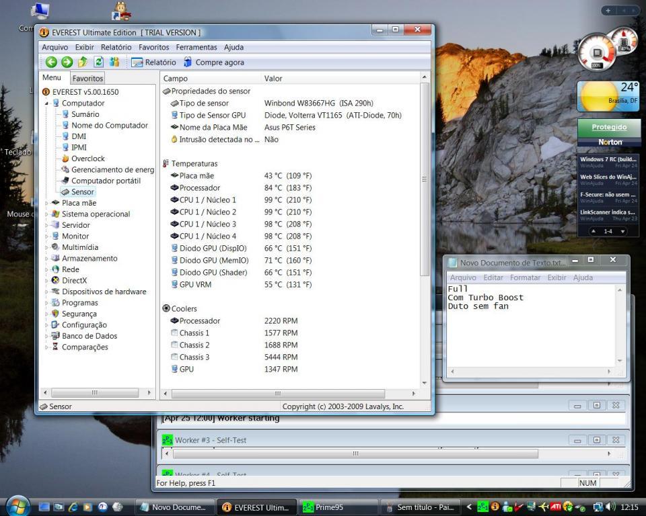Click the Refresh toolbar icon in EVEREST
Image resolution: width=646 pixels, height=516 pixels.
tap(98, 62)
